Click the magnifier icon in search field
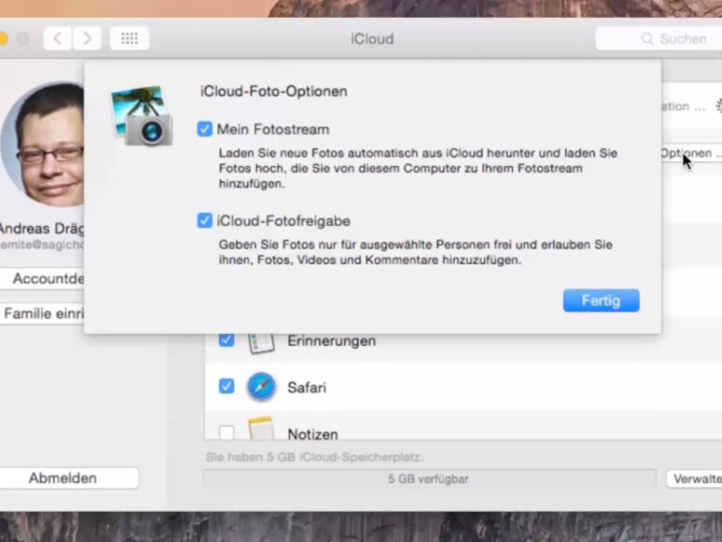 [x=647, y=39]
